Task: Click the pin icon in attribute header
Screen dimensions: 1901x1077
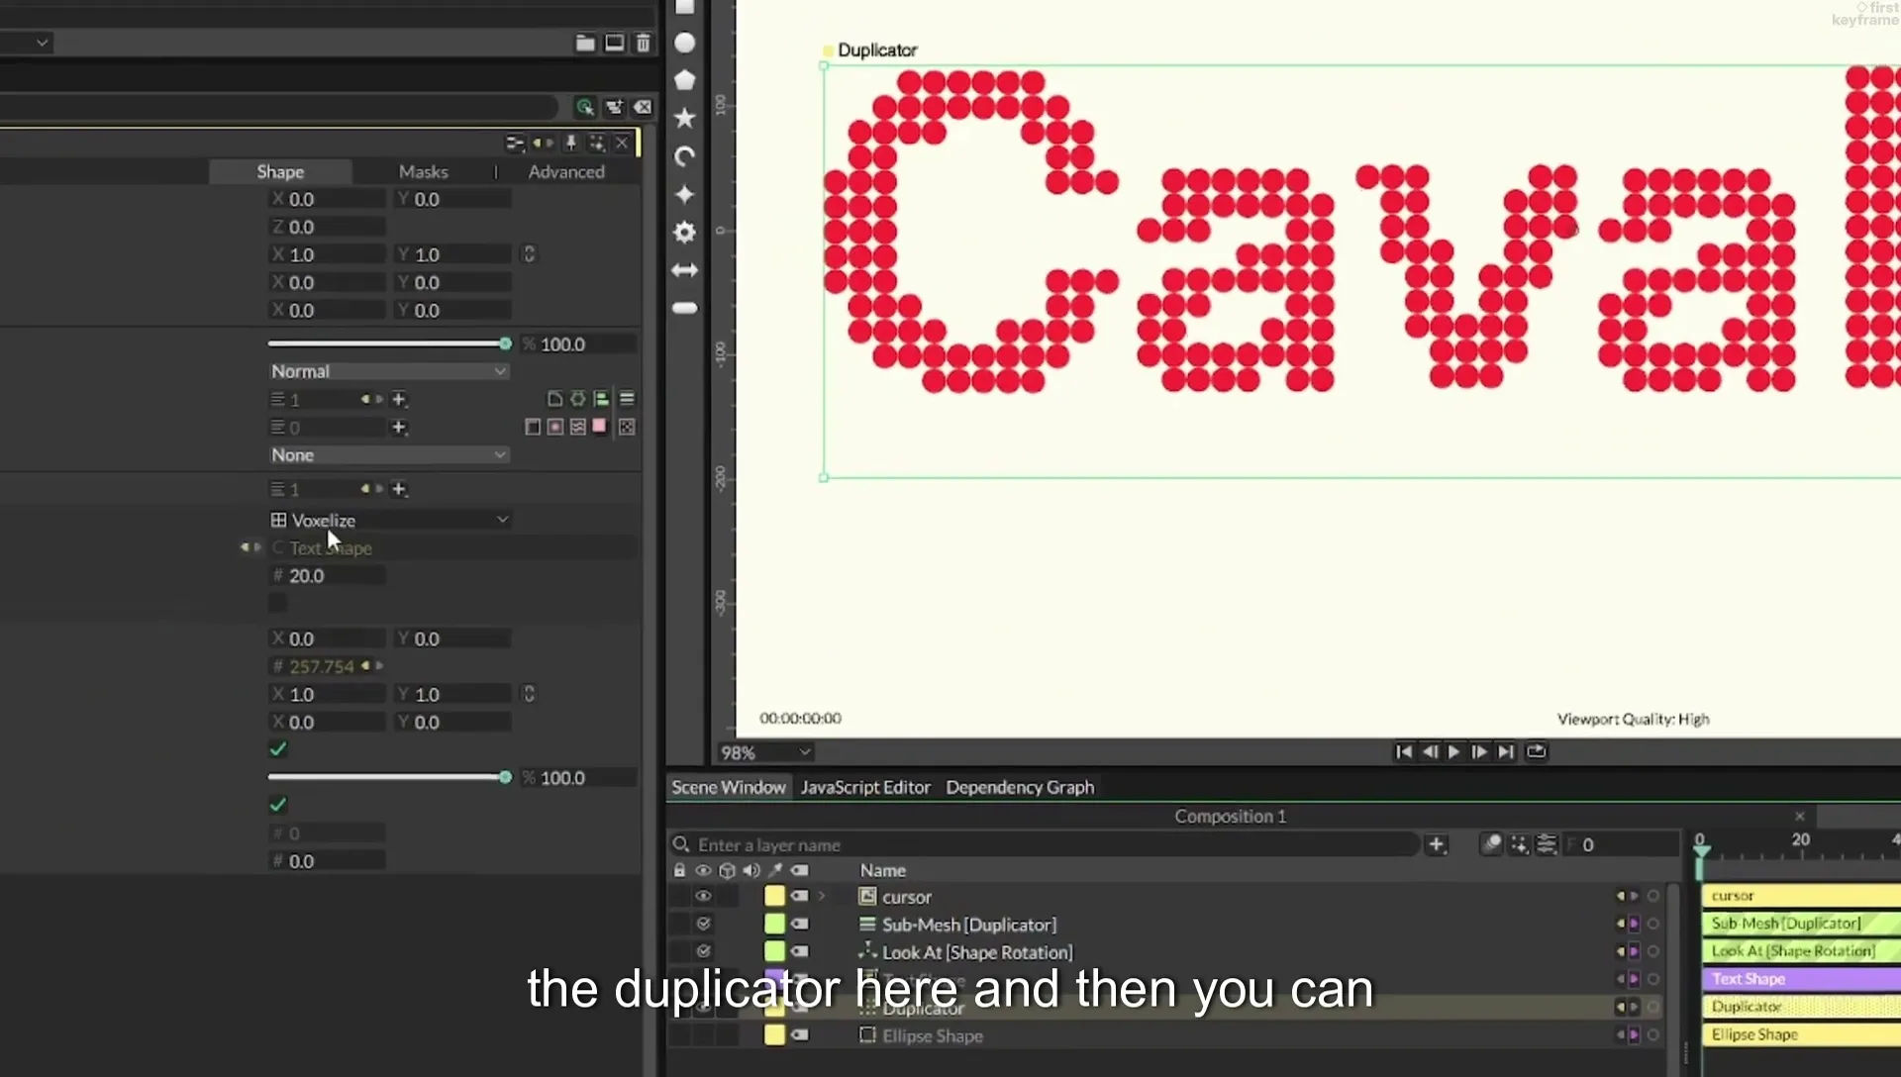Action: (x=571, y=144)
